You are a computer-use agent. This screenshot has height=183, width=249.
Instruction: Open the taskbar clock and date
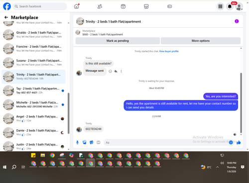pyautogui.click(x=232, y=167)
